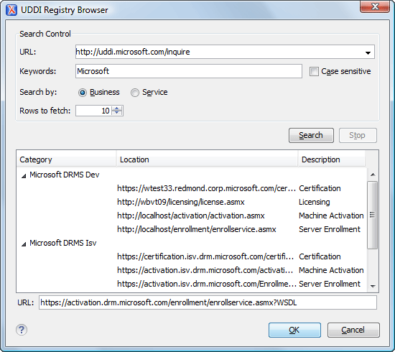Collapse the Microsoft DRMS Dev node

tap(24, 176)
